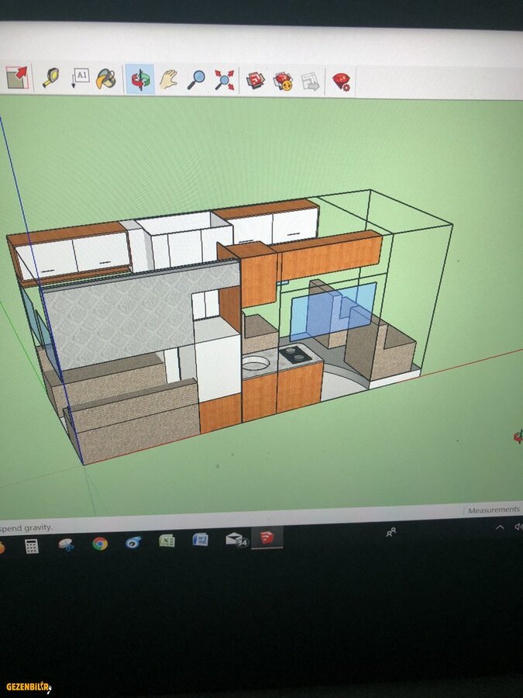The width and height of the screenshot is (523, 698).
Task: Select the Zoom magnifier tool
Action: click(196, 79)
